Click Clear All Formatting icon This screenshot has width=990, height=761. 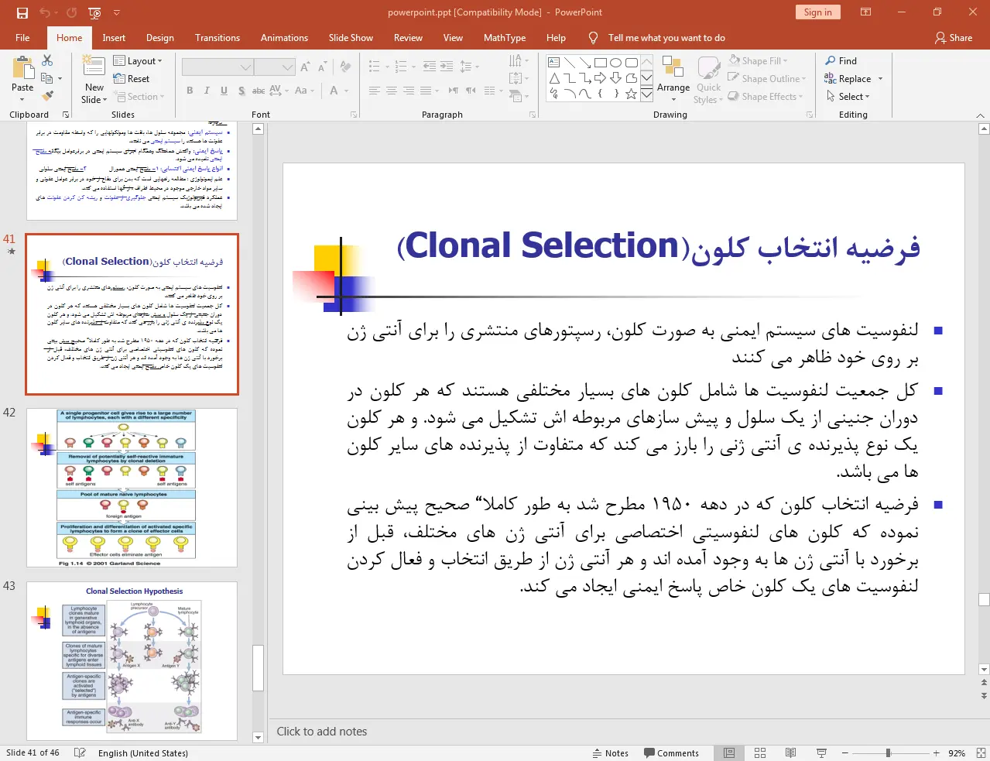345,67
